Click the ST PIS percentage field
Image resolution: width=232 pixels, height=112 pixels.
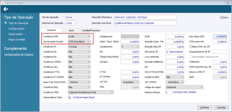(x=130, y=72)
